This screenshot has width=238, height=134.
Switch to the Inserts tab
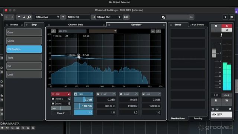click(x=14, y=25)
